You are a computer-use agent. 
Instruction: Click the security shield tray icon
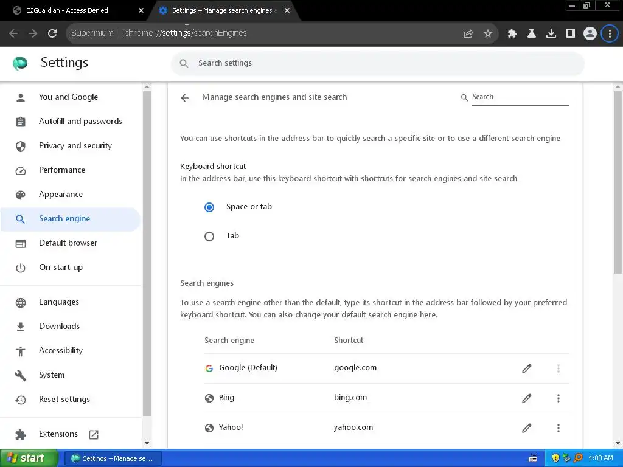point(555,458)
